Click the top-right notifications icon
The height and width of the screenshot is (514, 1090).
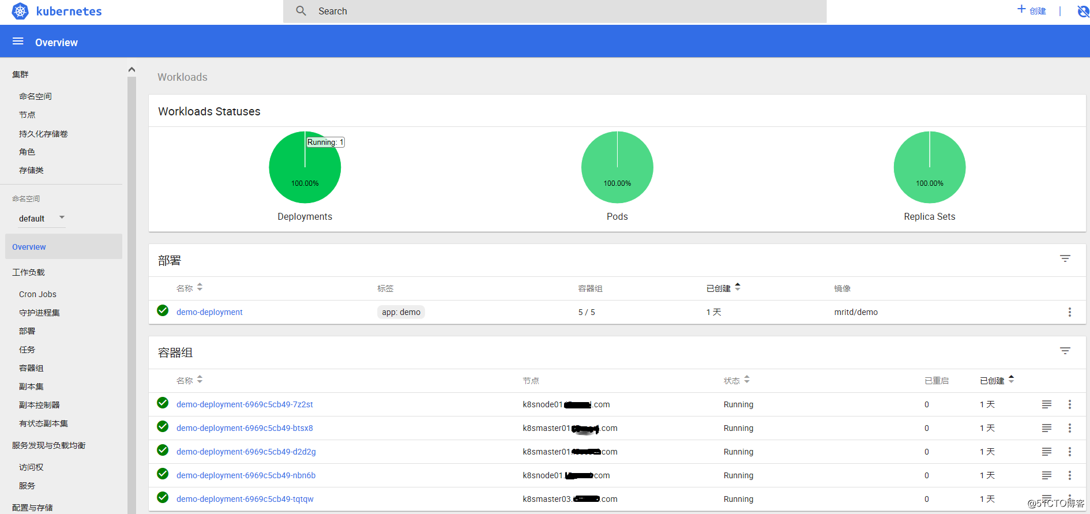coord(1083,11)
